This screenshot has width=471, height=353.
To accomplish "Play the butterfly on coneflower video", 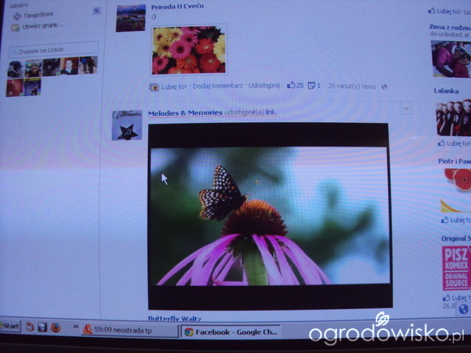I will (270, 216).
